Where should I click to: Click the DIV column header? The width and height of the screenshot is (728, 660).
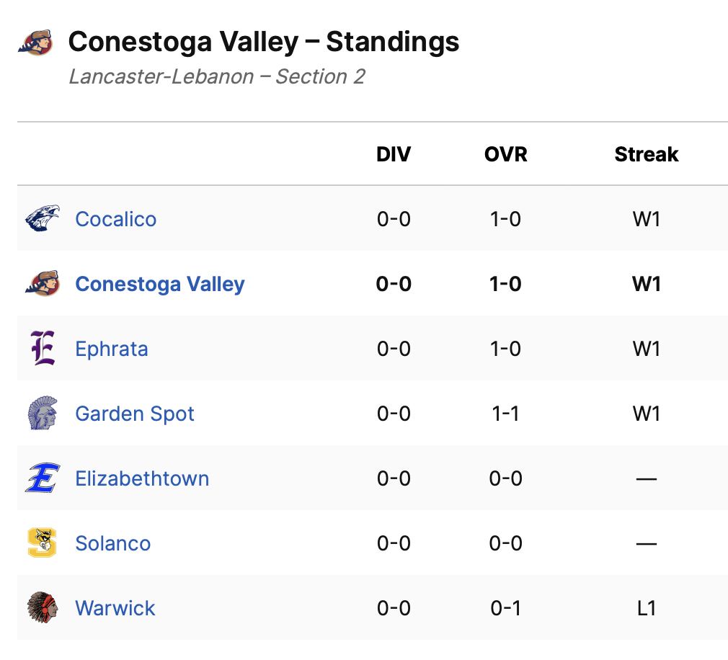click(394, 154)
